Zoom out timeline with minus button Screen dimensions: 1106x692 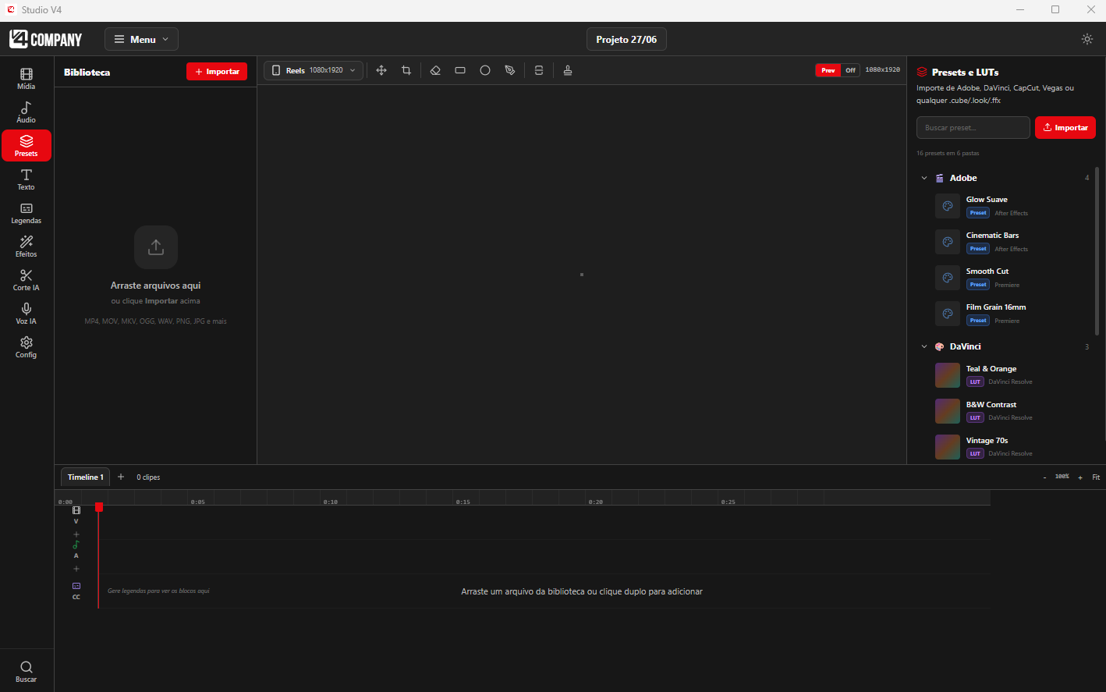point(1044,477)
